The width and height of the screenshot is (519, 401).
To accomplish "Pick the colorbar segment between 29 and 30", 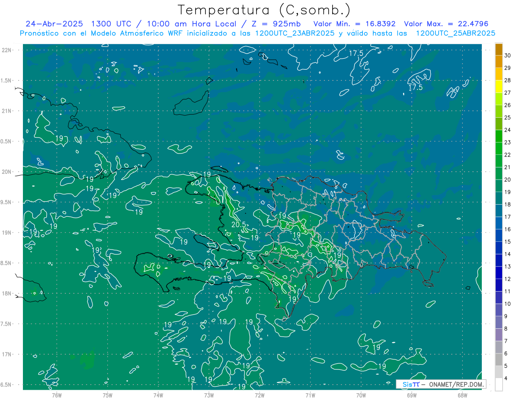I will pyautogui.click(x=499, y=61).
